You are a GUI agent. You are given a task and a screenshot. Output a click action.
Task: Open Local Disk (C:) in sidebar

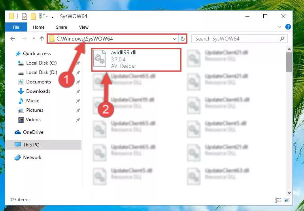42,63
